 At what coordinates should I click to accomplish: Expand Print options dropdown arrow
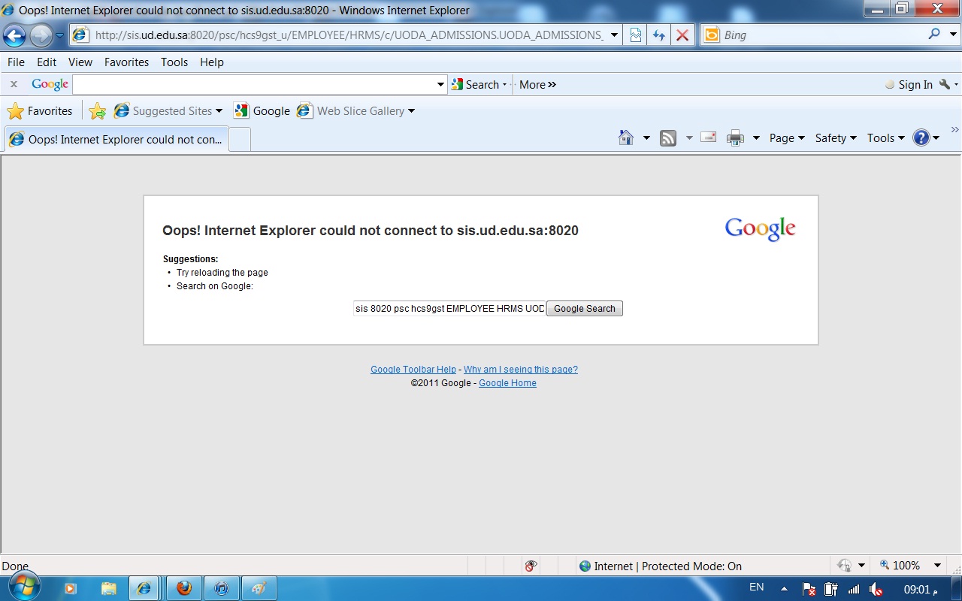756,138
